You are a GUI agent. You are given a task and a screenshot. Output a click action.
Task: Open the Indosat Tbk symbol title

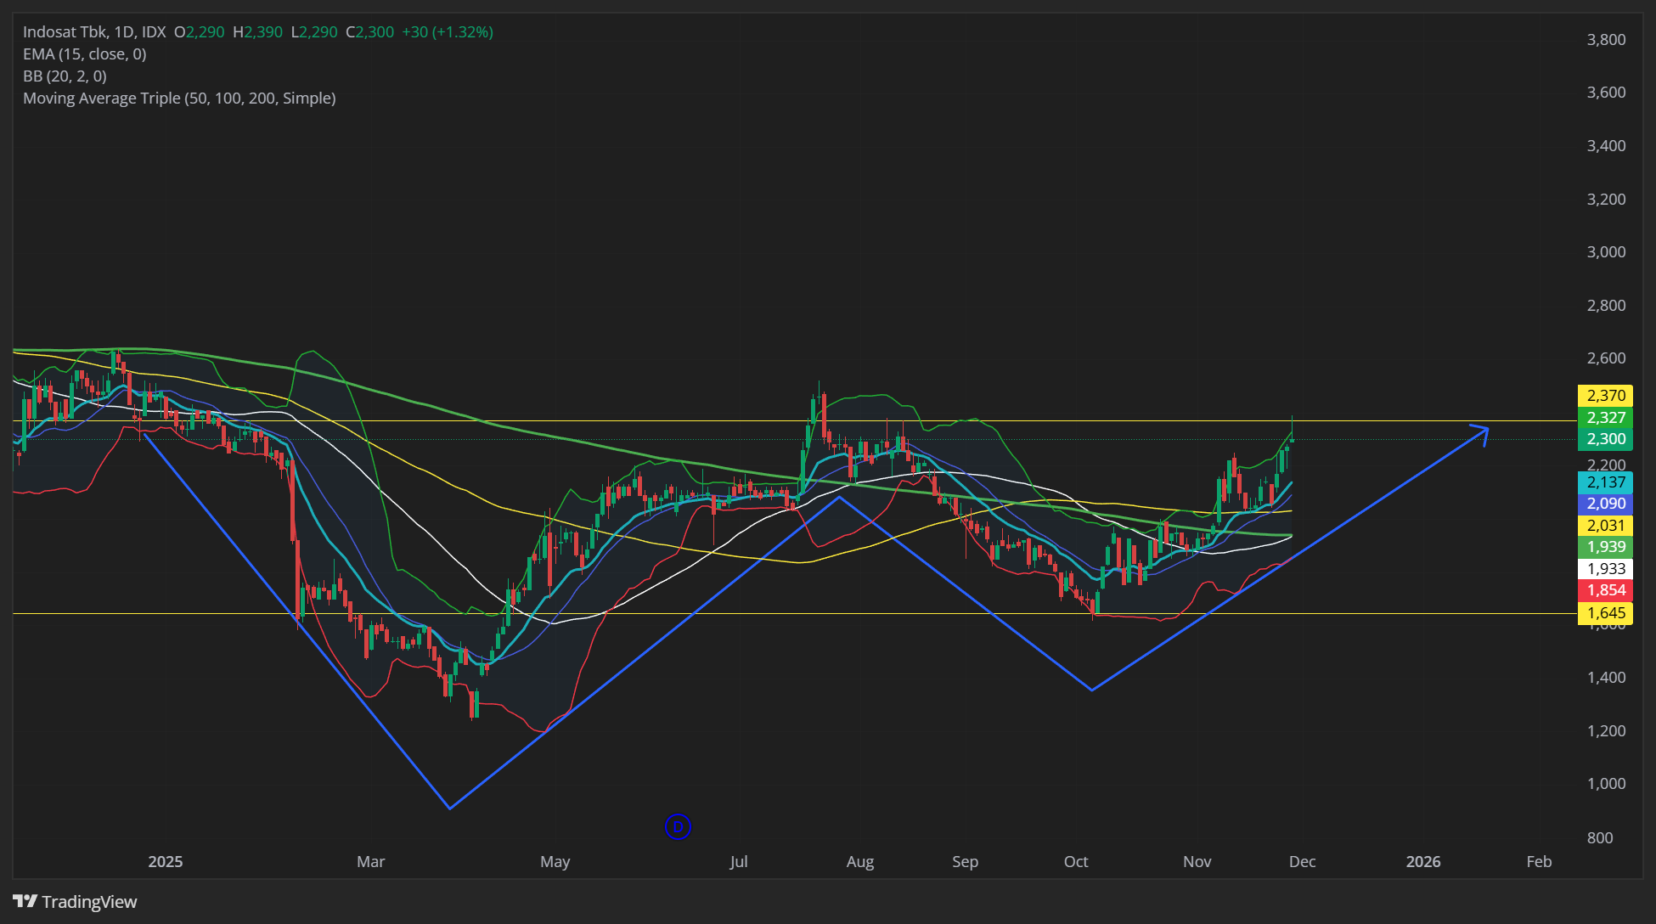94,32
